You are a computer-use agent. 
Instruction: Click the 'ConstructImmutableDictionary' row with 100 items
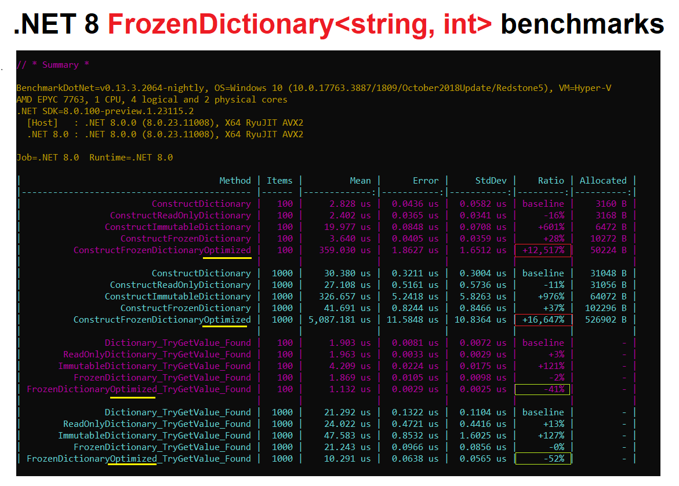(326, 227)
